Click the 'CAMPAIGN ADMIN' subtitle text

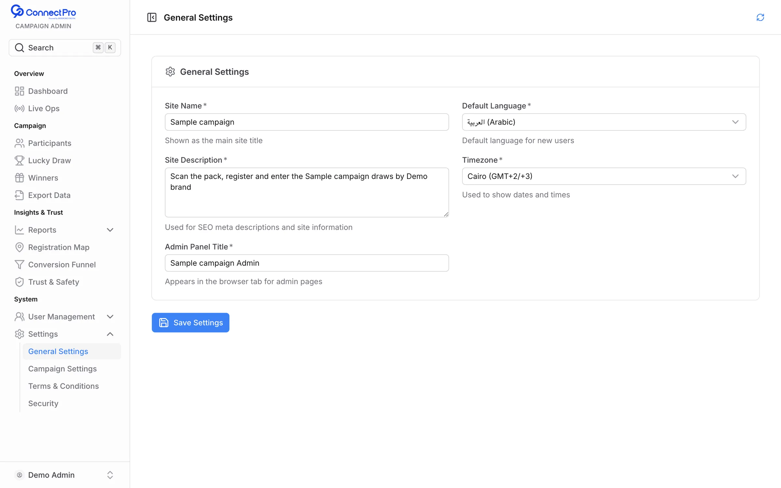tap(43, 26)
